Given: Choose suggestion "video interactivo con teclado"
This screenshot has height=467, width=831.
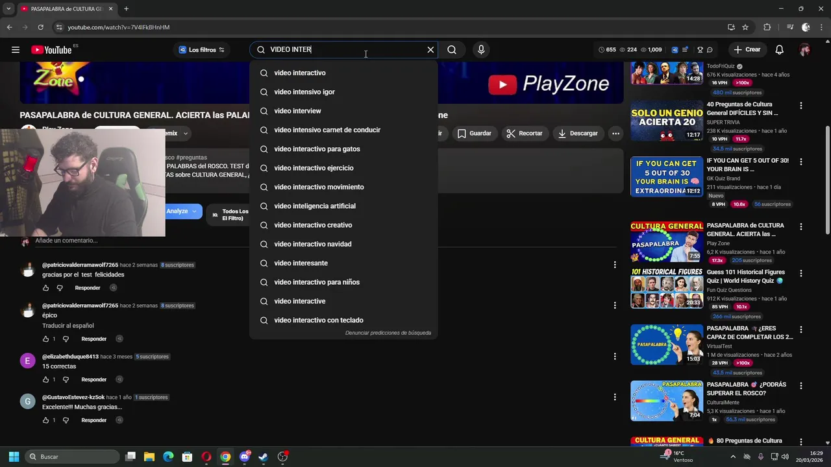Looking at the screenshot, I should tap(343, 320).
